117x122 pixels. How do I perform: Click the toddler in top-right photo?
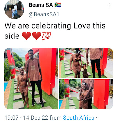coord(85,71)
